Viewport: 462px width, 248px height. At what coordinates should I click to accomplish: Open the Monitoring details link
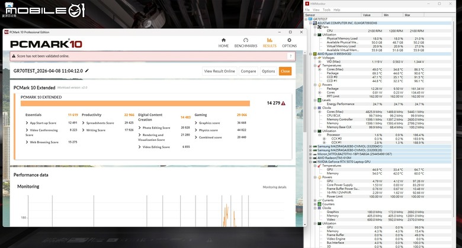tap(274, 187)
